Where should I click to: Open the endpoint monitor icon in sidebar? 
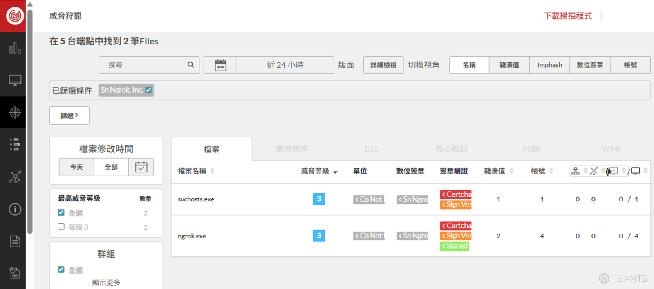[15, 80]
